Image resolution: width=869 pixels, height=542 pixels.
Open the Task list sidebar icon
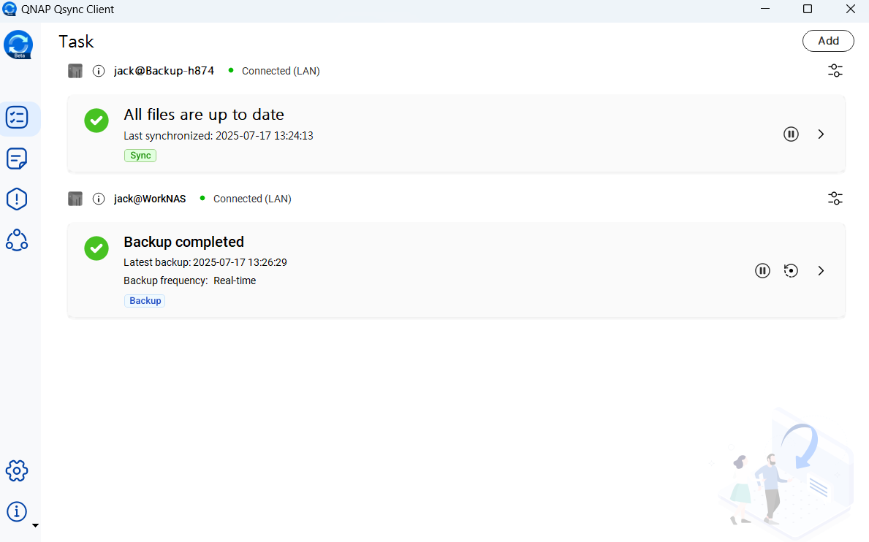18,118
